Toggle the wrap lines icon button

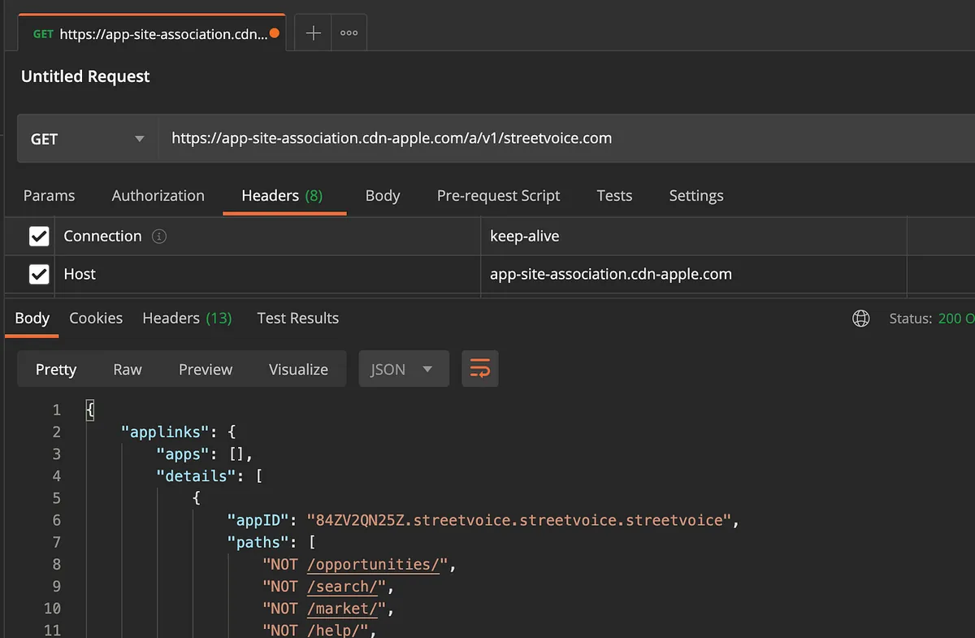479,369
